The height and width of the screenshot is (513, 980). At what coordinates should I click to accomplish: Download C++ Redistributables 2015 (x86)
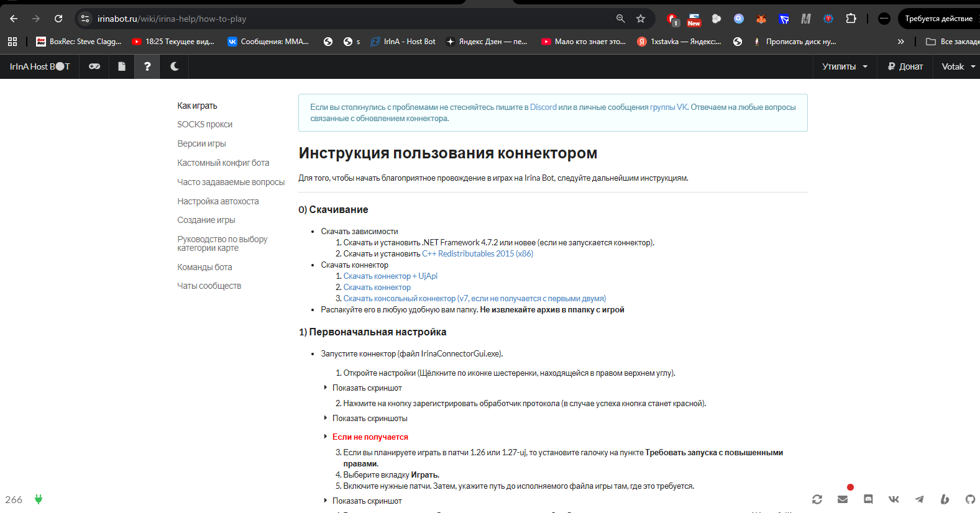click(x=477, y=254)
